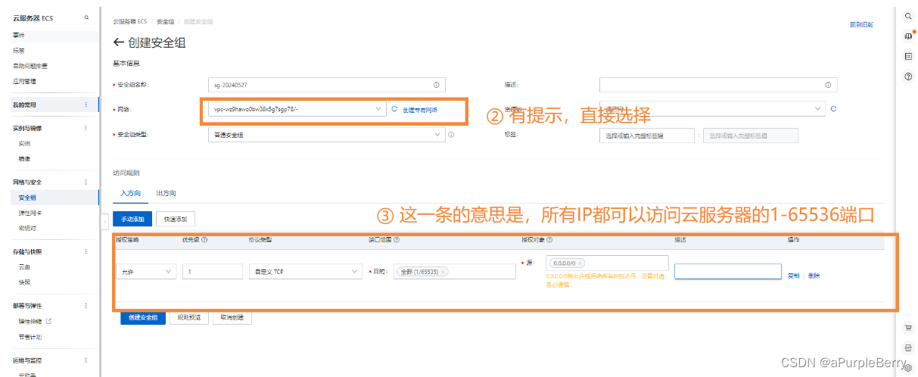The image size is (918, 377).
Task: Open search in right side toolbar
Action: (908, 16)
